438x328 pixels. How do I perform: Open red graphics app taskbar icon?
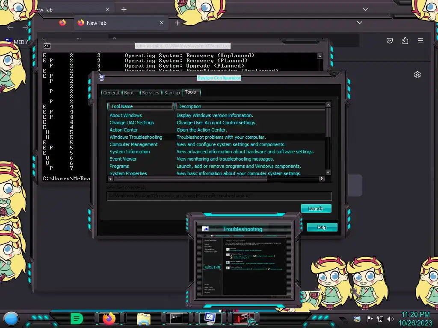tap(243, 319)
